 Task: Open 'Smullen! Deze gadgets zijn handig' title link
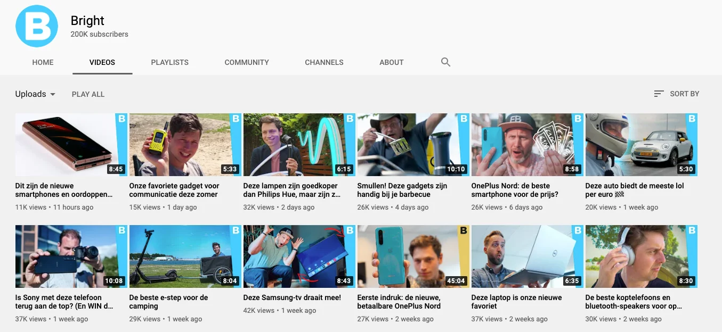point(402,190)
